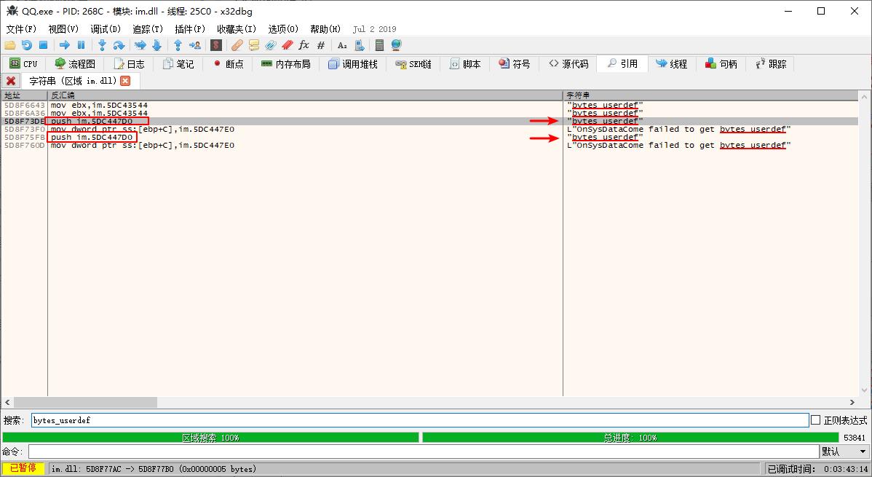Switch to the CPU tab
The height and width of the screenshot is (477, 872).
tap(23, 64)
